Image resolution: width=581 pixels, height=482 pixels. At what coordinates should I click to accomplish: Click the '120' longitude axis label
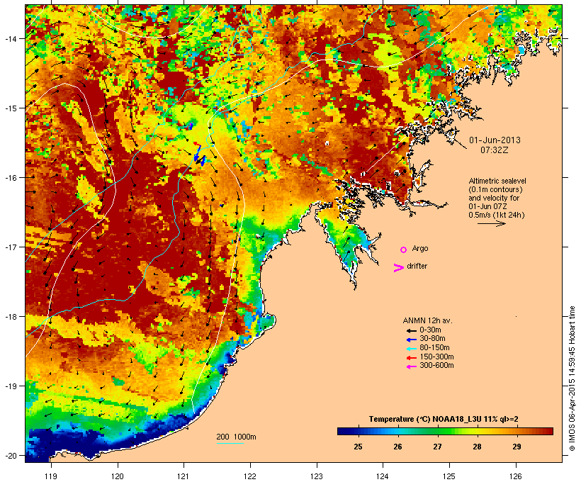pyautogui.click(x=118, y=476)
